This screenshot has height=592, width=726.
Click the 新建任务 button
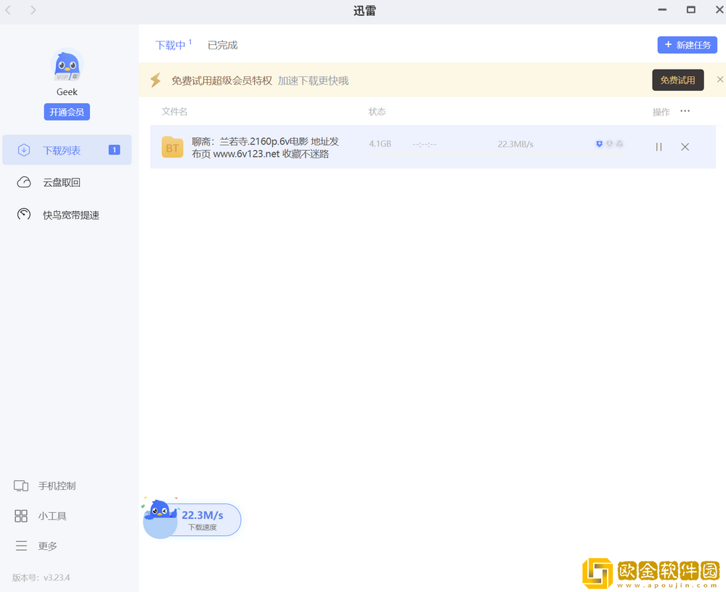click(687, 44)
